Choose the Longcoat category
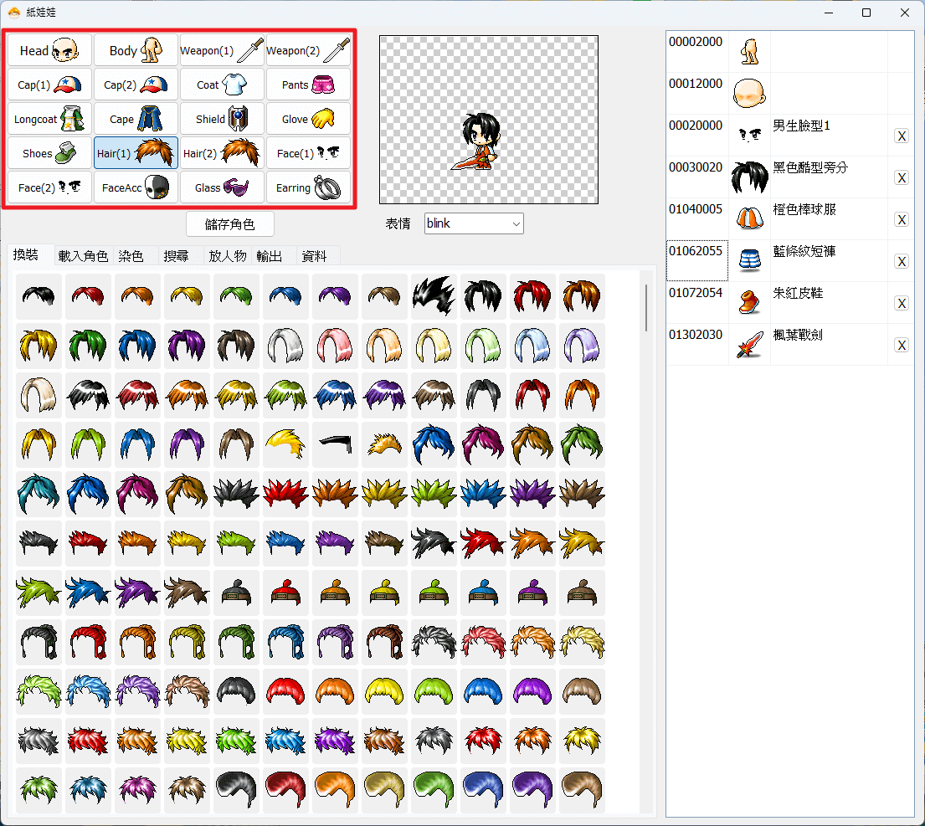The height and width of the screenshot is (826, 925). pos(49,119)
